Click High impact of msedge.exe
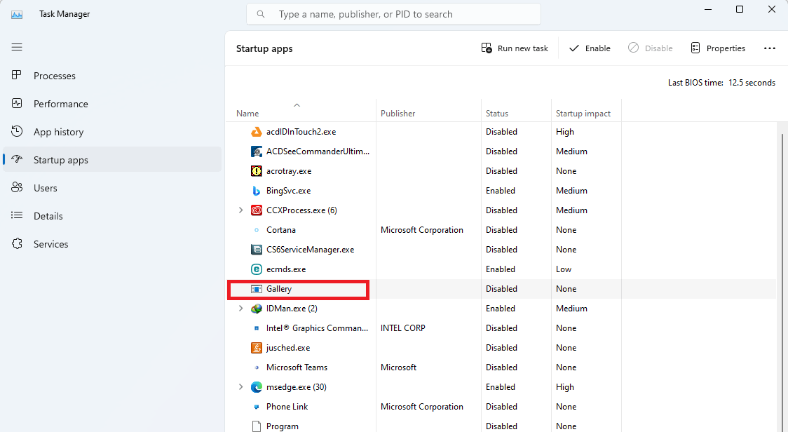Screen dimensions: 788x432 click(565, 386)
